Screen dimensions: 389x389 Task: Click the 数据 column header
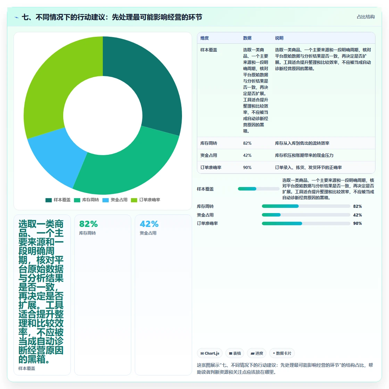point(247,38)
